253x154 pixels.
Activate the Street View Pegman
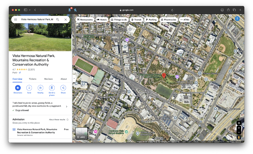coord(239,137)
